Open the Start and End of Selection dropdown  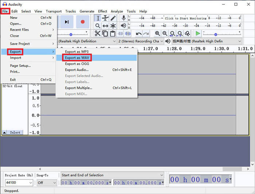point(112,175)
